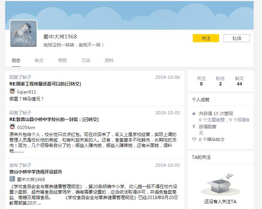Click the medal icon next to 获得勋章

point(194,126)
